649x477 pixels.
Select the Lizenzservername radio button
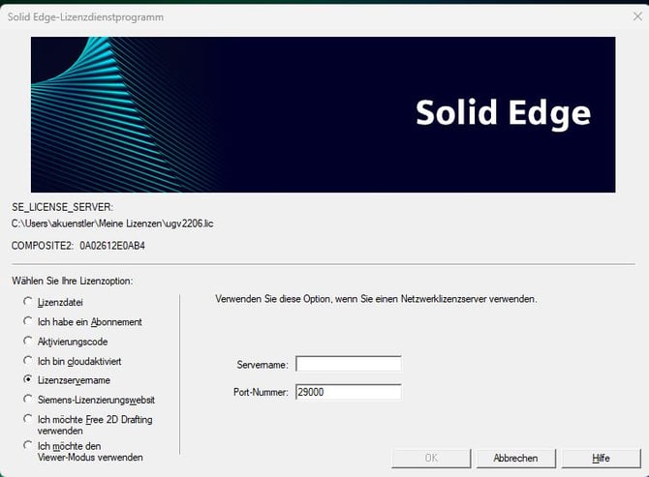click(x=28, y=380)
